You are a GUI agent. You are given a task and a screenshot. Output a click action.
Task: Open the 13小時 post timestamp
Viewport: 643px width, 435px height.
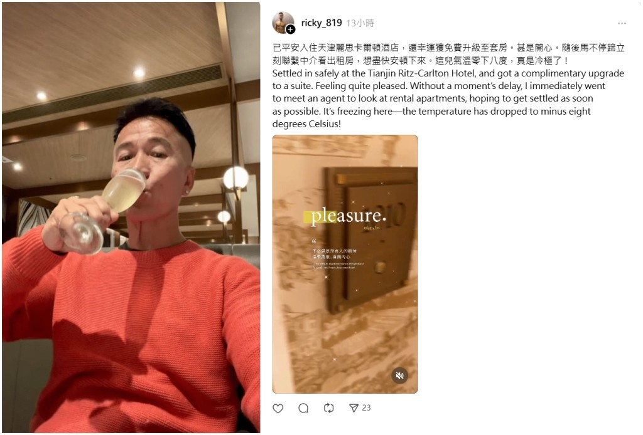coord(360,23)
